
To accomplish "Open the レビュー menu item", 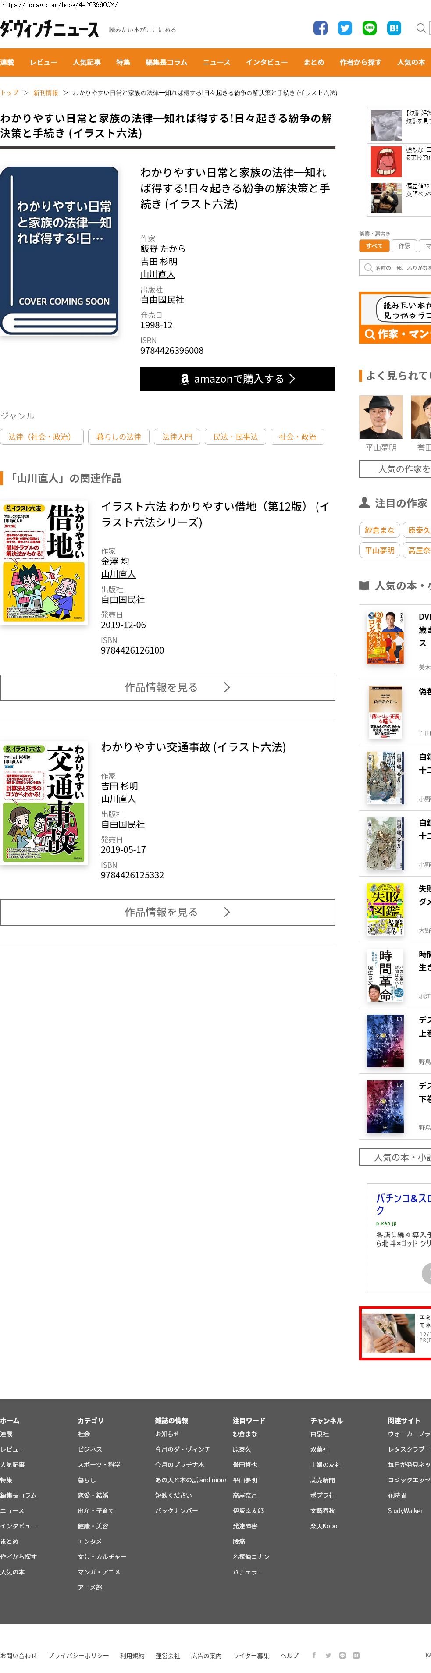I will click(43, 62).
